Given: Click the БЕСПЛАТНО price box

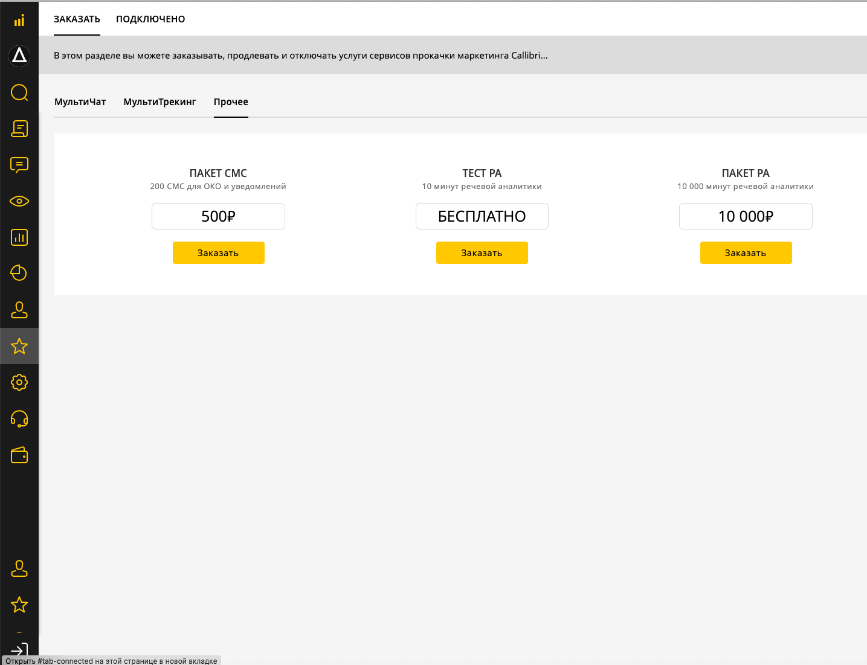Looking at the screenshot, I should tap(482, 216).
